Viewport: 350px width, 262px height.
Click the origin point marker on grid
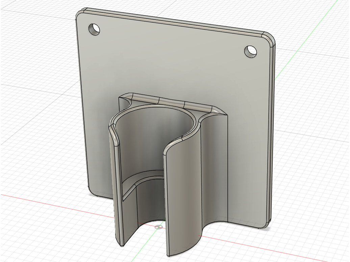click(x=159, y=227)
